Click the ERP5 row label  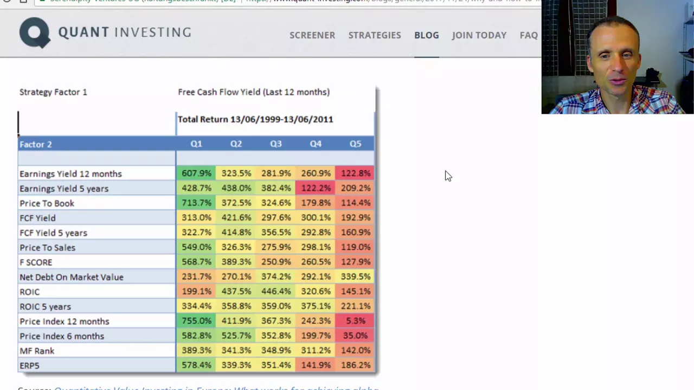(29, 366)
